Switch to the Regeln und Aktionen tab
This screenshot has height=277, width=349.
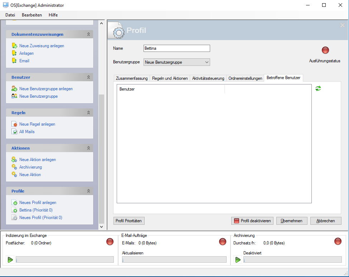pos(170,78)
